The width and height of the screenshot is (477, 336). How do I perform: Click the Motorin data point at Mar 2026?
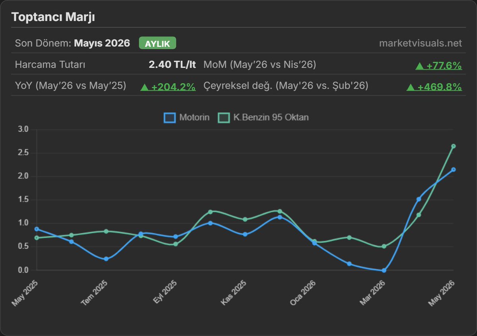coord(384,270)
